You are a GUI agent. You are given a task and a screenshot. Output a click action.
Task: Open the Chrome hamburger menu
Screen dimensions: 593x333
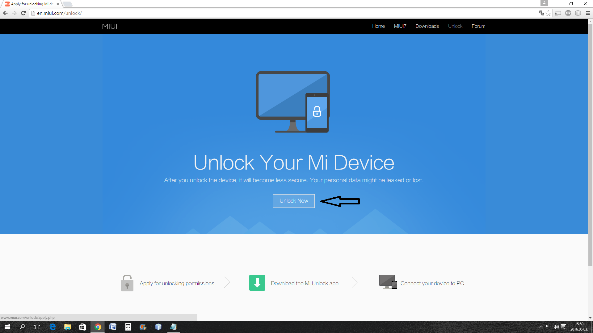(x=588, y=13)
